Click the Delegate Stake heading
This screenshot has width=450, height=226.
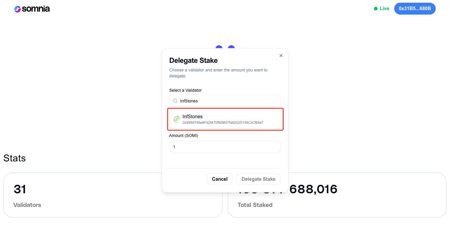pos(194,60)
